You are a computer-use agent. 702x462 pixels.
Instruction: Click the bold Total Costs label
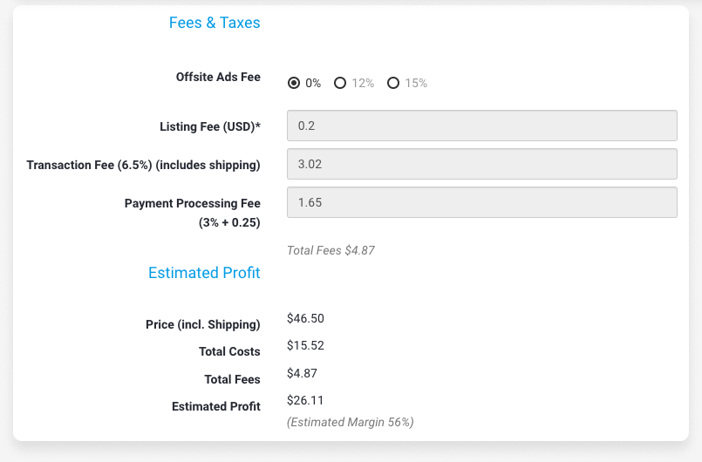pos(229,351)
